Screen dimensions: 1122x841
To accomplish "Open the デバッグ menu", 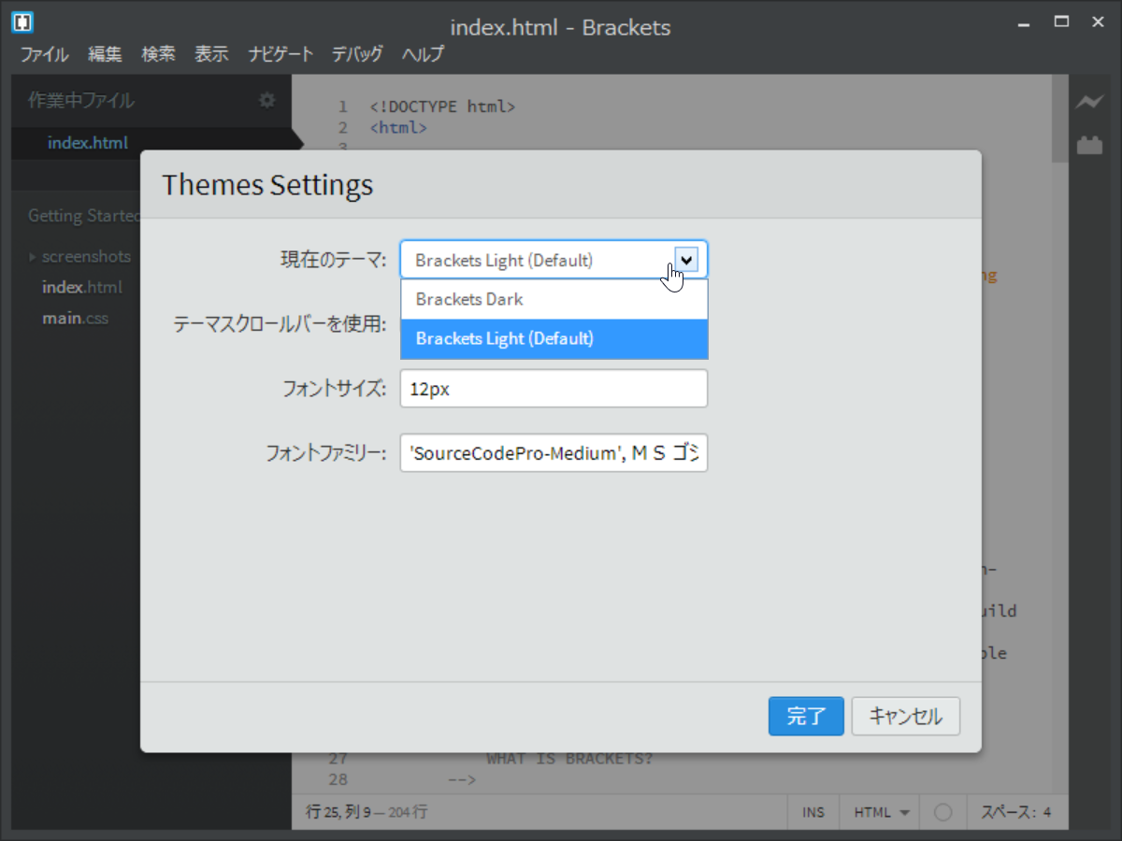I will point(357,53).
